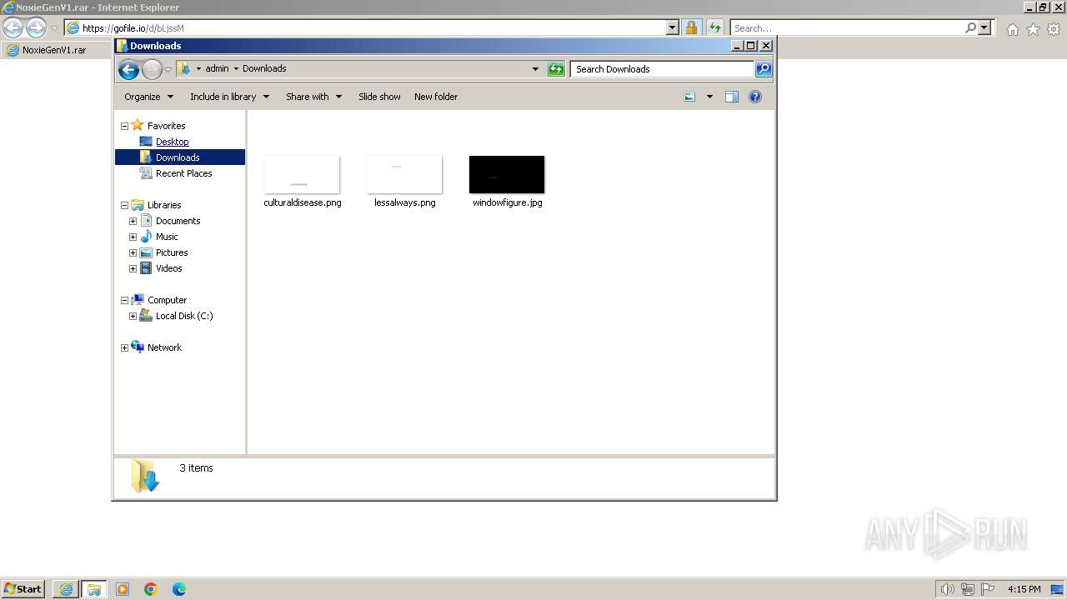Click the windowfigure.jpg file name
This screenshot has width=1067, height=600.
tap(508, 202)
